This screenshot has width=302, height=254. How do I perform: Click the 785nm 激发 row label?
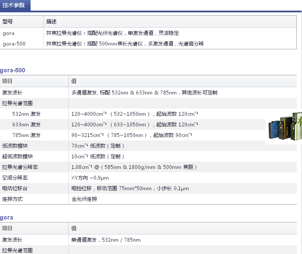pyautogui.click(x=26, y=135)
